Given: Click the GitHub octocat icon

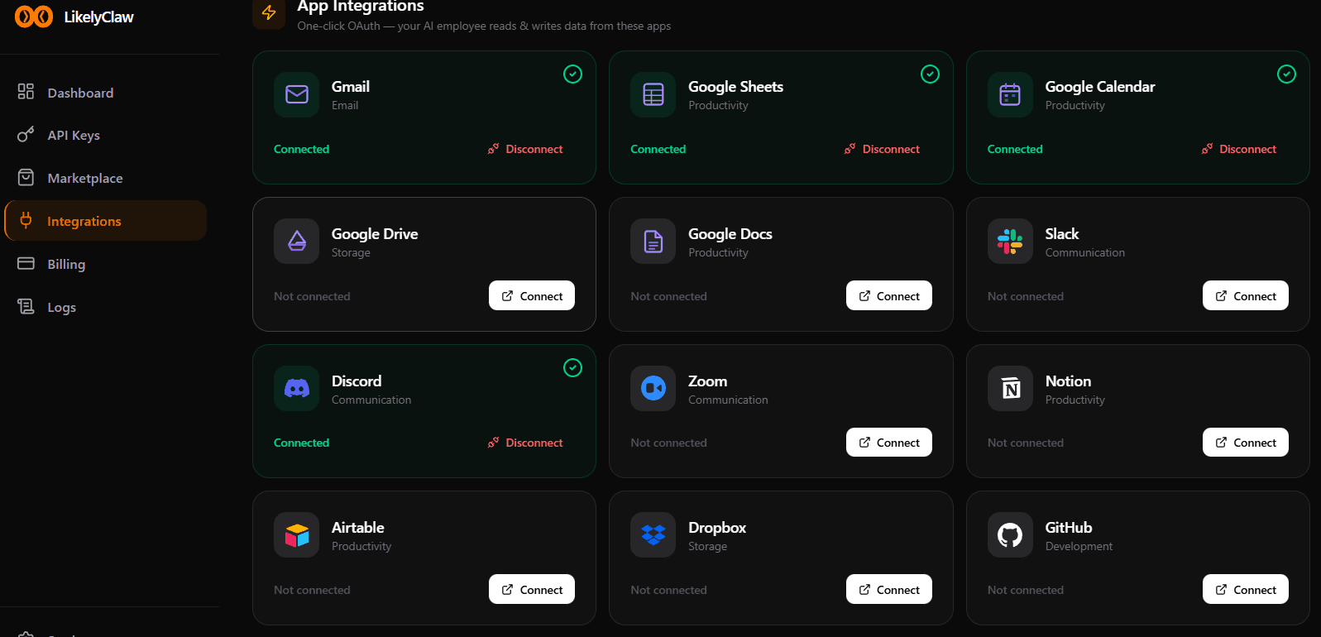Looking at the screenshot, I should pyautogui.click(x=1010, y=534).
